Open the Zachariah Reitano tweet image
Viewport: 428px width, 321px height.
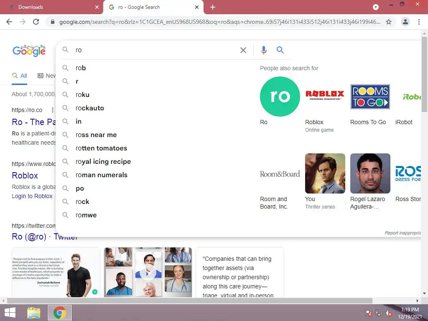[x=56, y=272]
